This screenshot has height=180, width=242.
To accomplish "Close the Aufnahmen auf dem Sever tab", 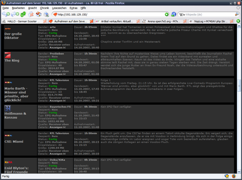I will tap(92, 21).
